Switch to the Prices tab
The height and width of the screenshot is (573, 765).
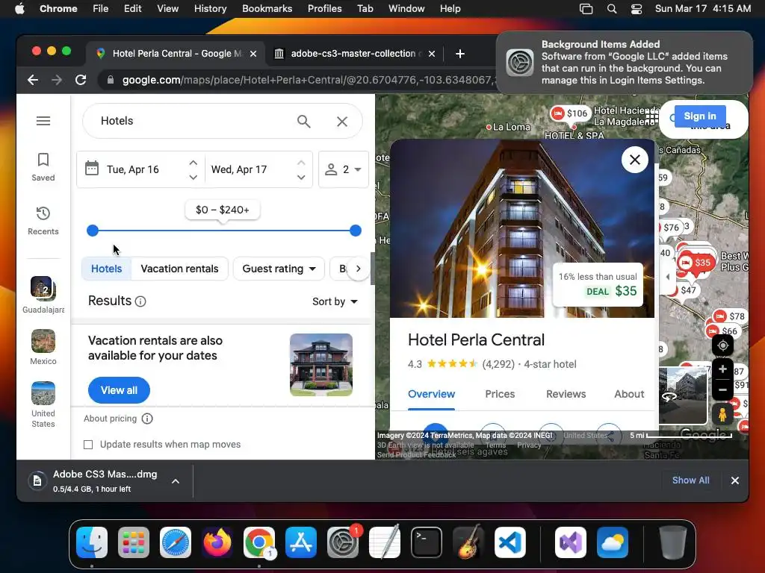coord(500,394)
